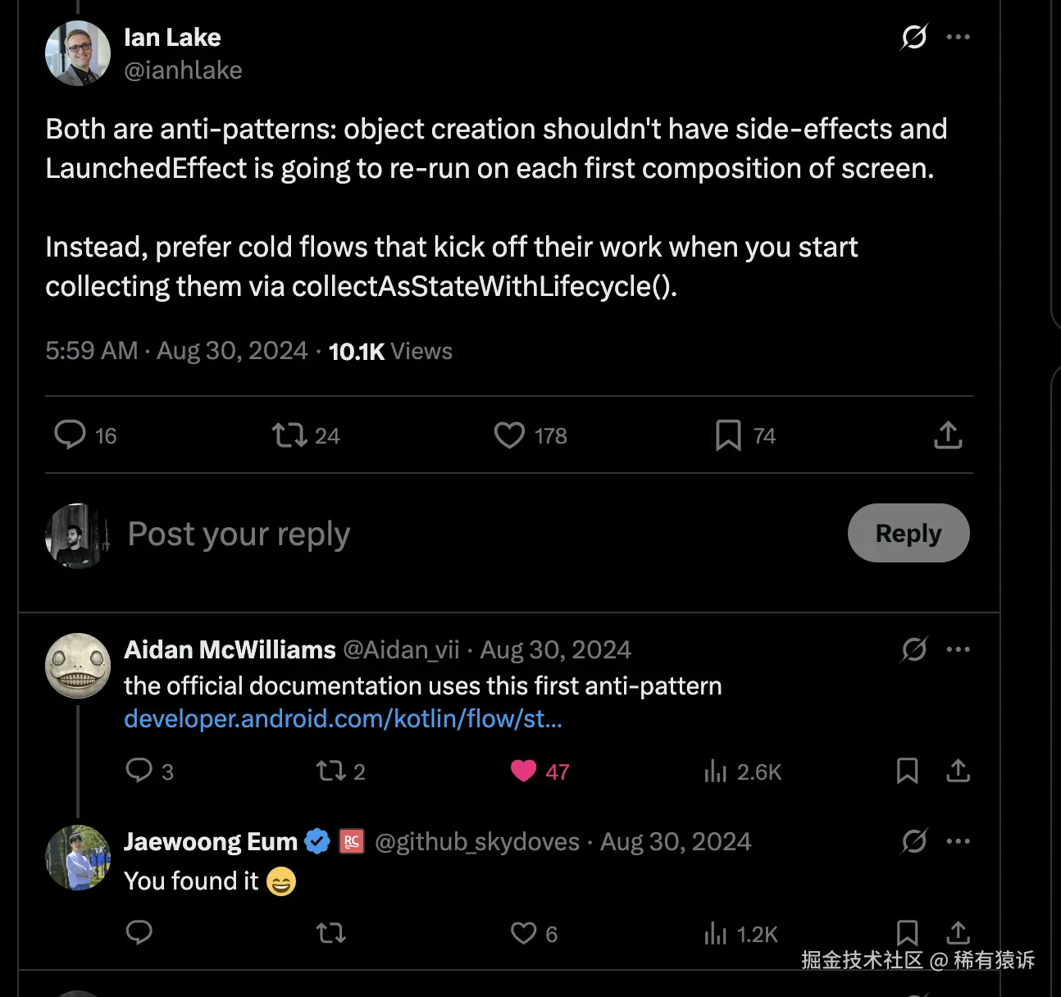
Task: Unlike Aidan McWilliams' reply
Action: tap(524, 772)
